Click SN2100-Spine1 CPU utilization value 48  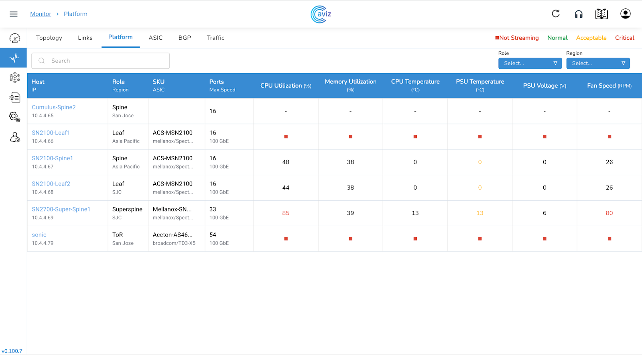coord(286,162)
